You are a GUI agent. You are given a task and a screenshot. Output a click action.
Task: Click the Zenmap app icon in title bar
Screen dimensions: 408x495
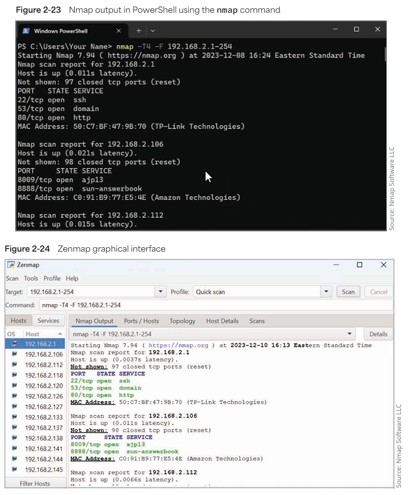click(x=11, y=265)
